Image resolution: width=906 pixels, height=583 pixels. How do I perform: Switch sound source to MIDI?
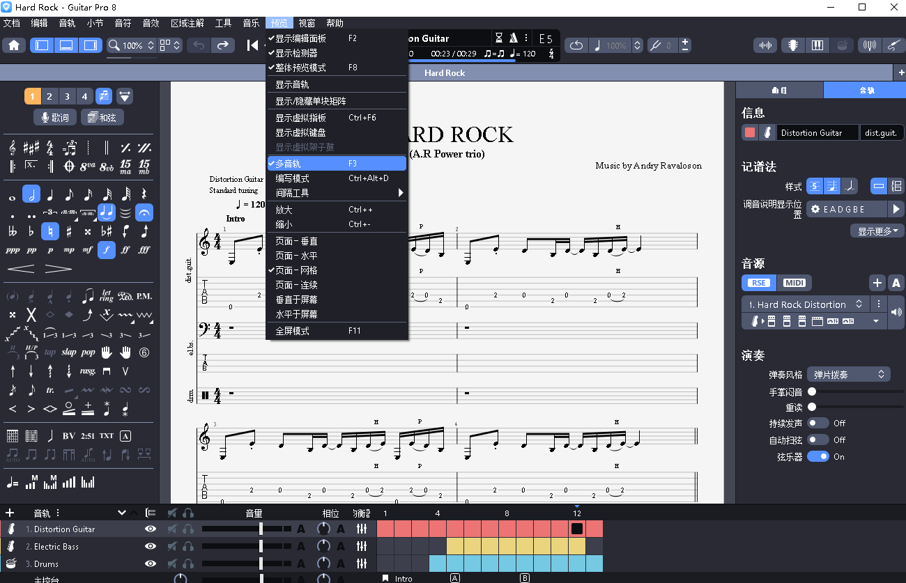coord(794,283)
